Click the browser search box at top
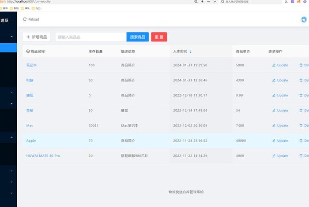The height and width of the screenshot is (207, 309). (250, 2)
